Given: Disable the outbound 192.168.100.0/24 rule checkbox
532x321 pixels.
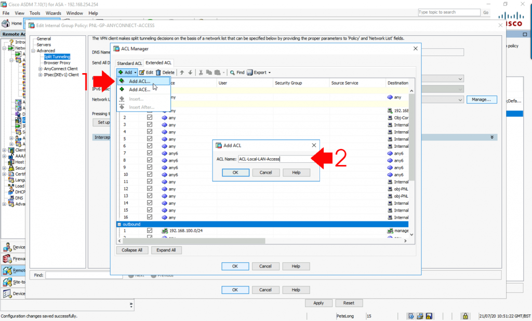Looking at the screenshot, I should (x=150, y=230).
